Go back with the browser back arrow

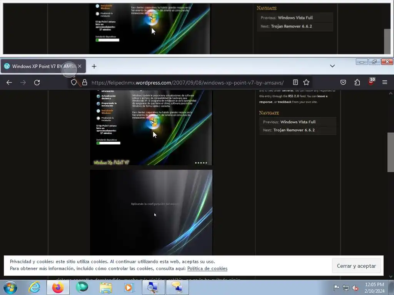[x=9, y=83]
